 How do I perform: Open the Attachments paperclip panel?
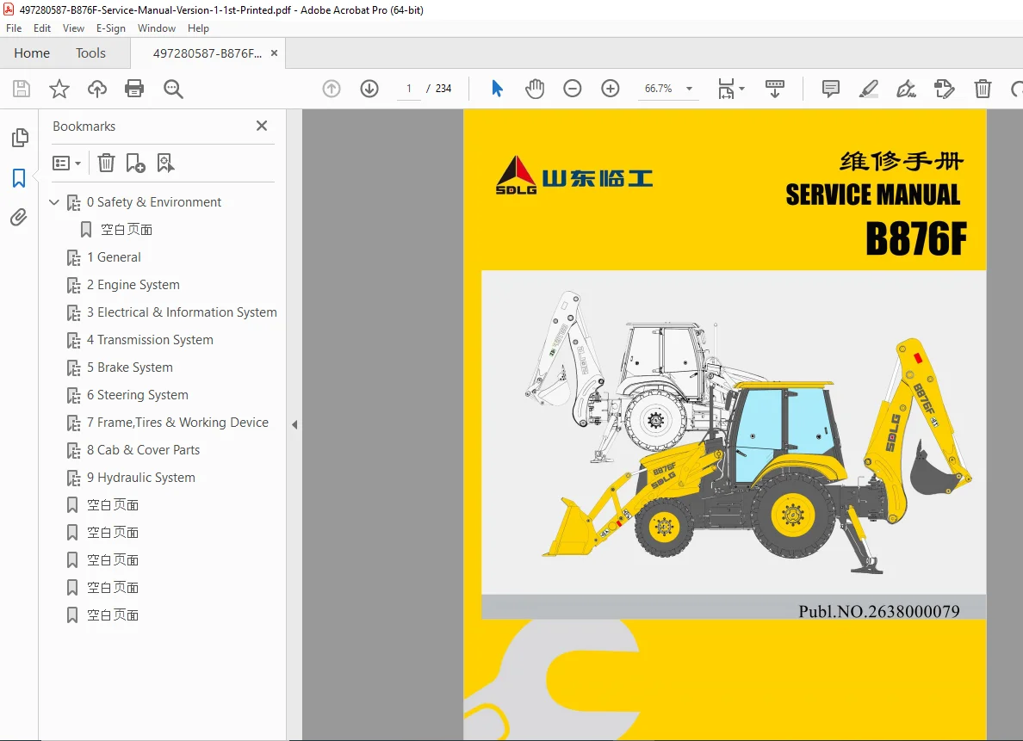19,217
